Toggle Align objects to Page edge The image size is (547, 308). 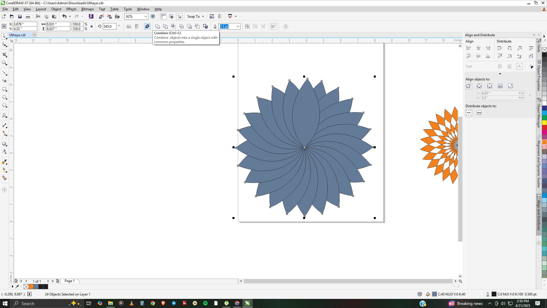479,86
